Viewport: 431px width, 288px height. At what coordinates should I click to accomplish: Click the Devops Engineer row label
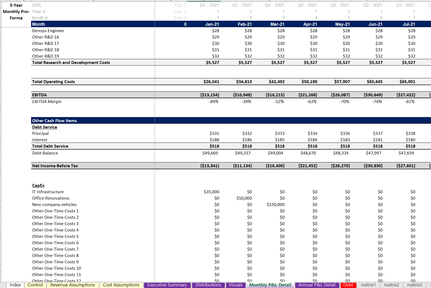(48, 31)
